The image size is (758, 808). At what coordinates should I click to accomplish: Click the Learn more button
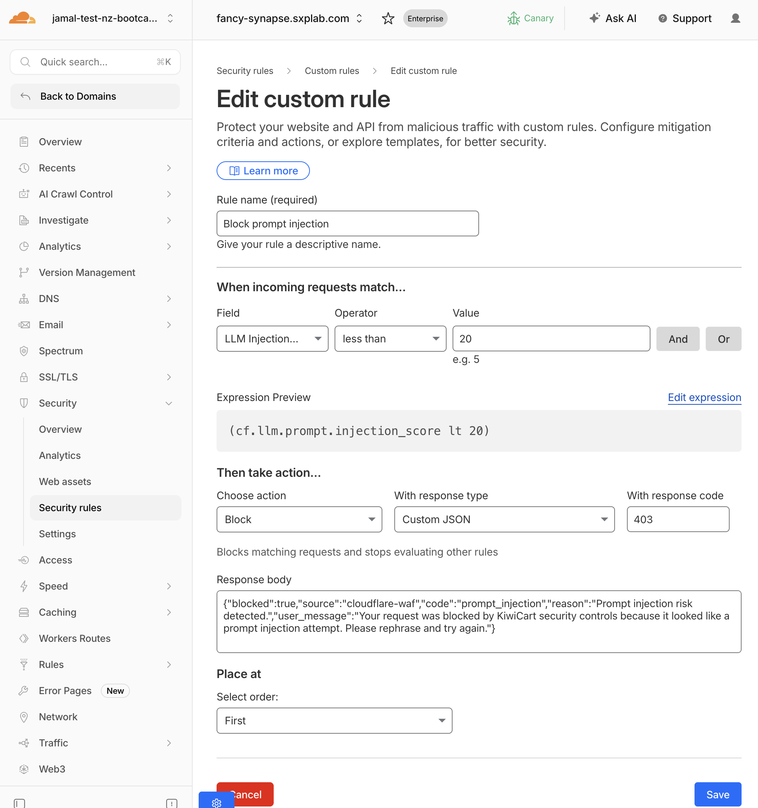[x=263, y=171]
